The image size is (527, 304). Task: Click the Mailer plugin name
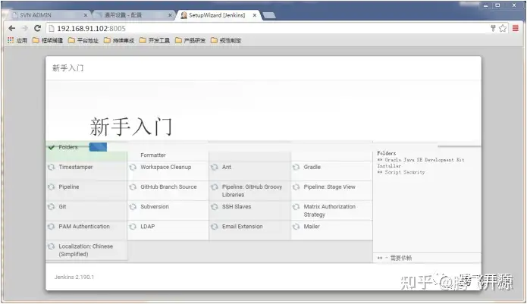[x=312, y=227]
